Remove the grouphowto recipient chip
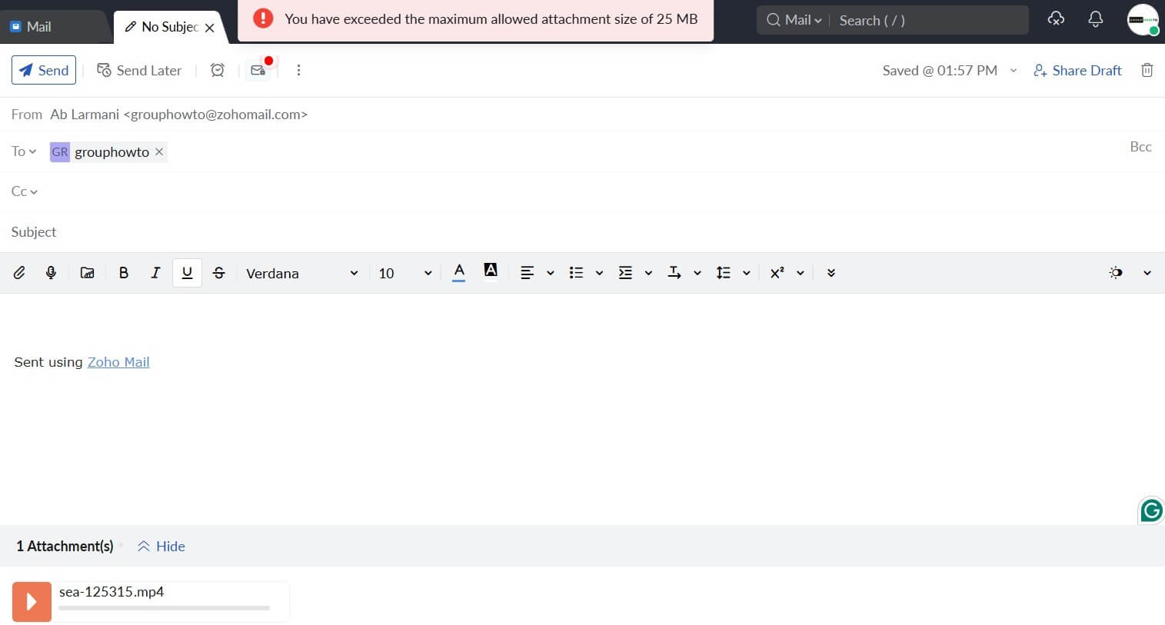The image size is (1165, 625). click(x=159, y=151)
